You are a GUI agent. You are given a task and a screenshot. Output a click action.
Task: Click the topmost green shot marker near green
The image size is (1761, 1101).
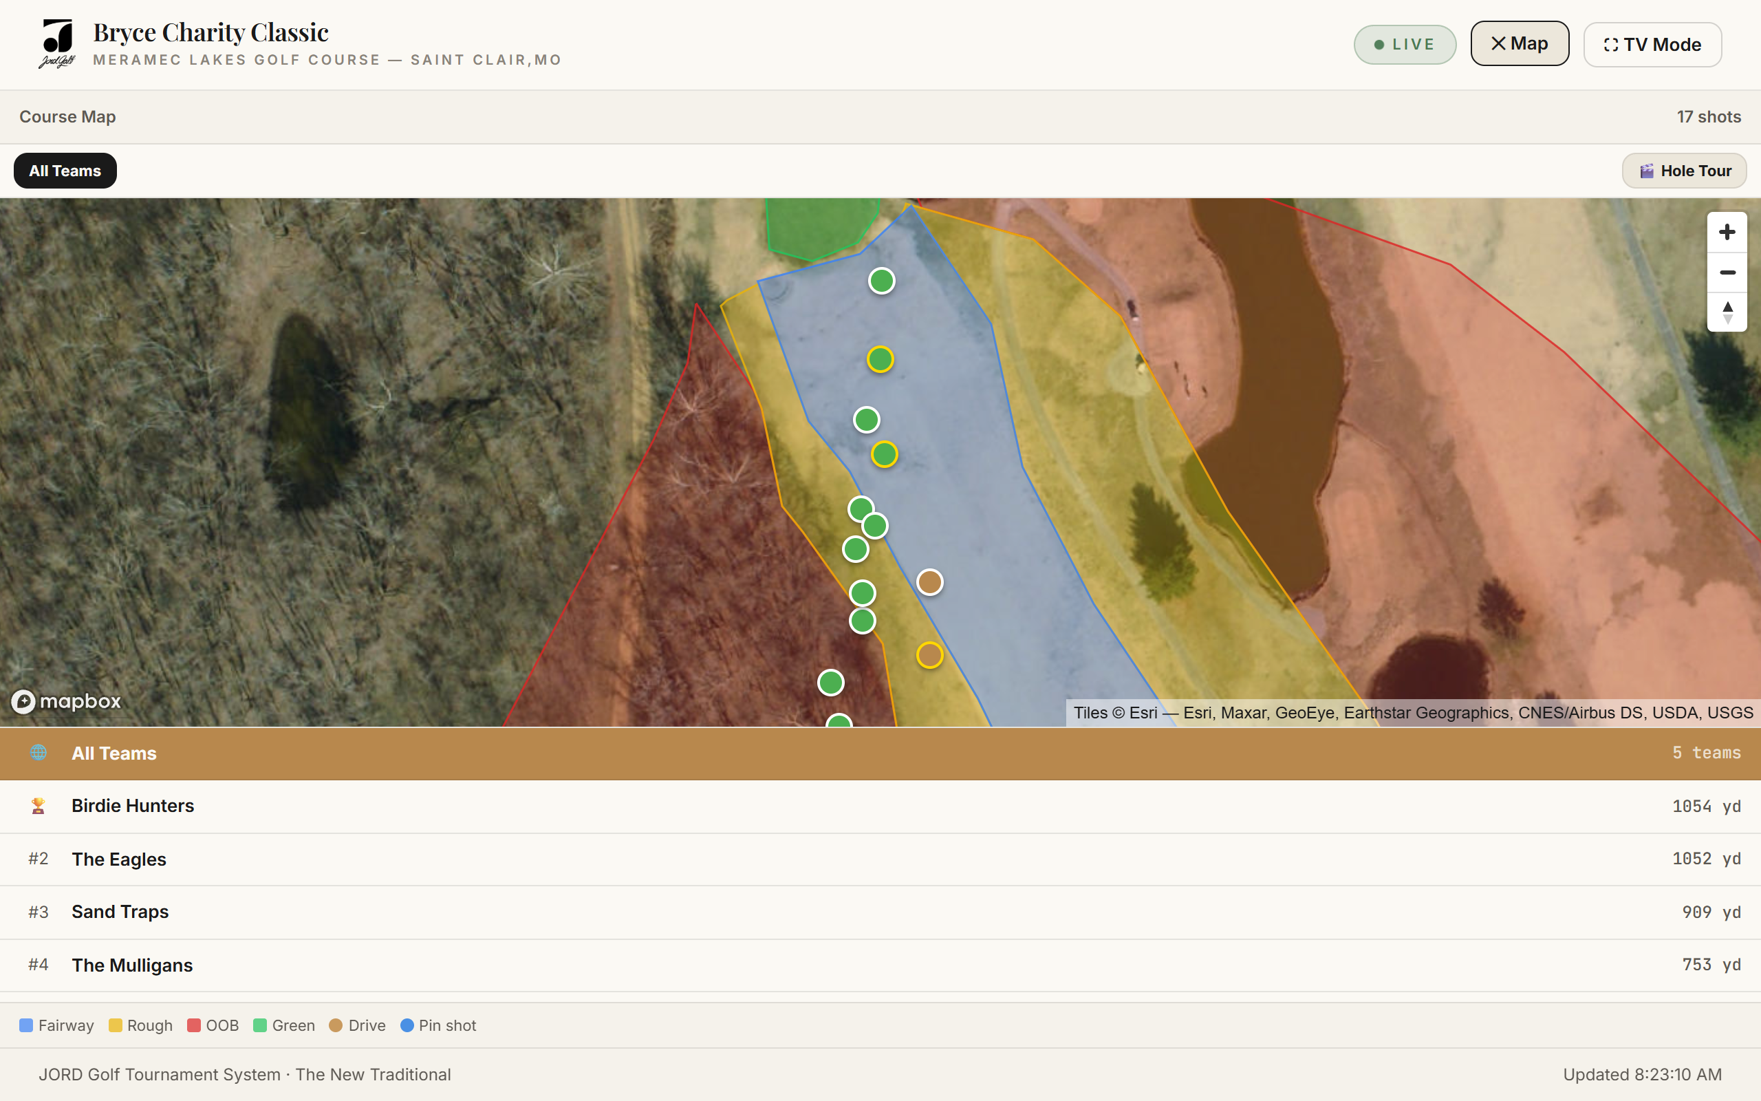click(881, 280)
